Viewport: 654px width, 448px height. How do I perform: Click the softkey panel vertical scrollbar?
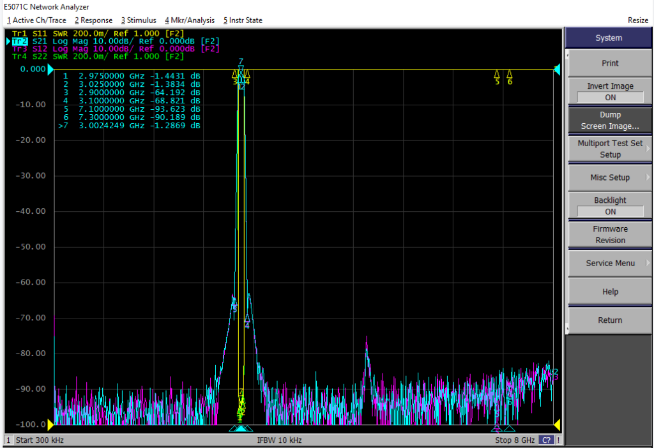point(567,191)
